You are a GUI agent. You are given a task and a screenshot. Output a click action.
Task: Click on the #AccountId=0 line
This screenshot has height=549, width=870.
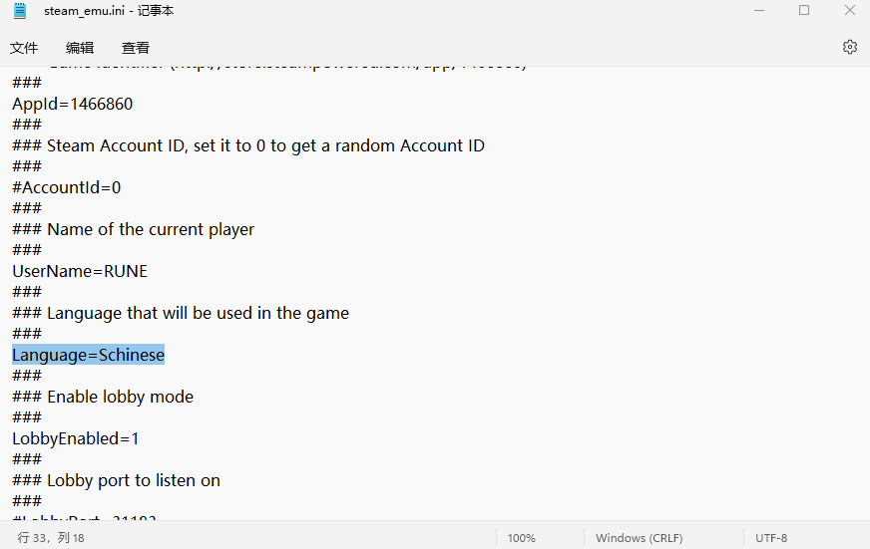(x=66, y=187)
